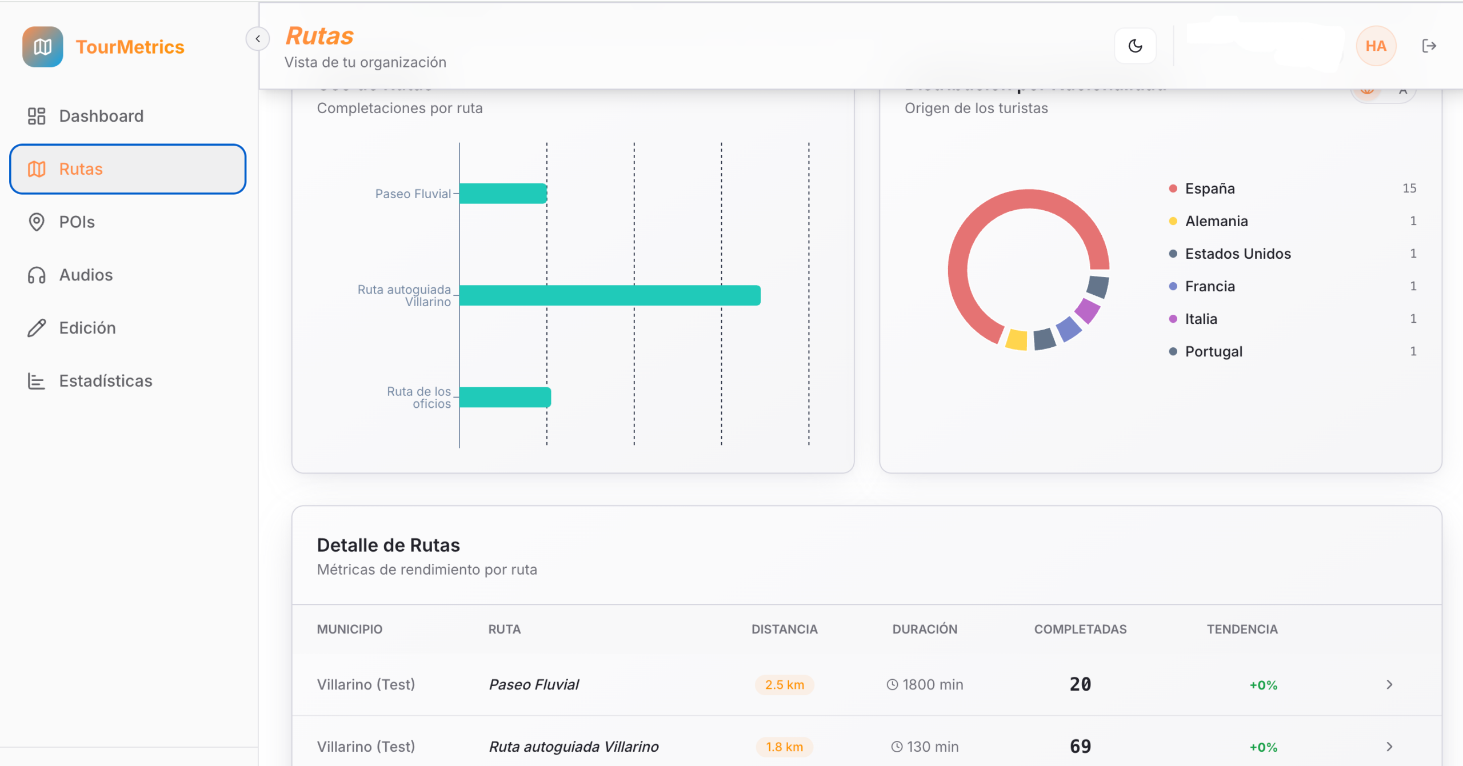Image resolution: width=1463 pixels, height=766 pixels.
Task: Click the Francia legend entry
Action: [x=1293, y=286]
